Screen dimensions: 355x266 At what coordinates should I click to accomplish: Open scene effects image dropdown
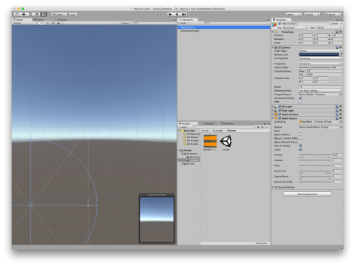[60, 23]
